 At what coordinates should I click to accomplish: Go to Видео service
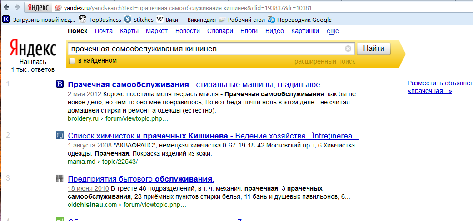point(274,31)
